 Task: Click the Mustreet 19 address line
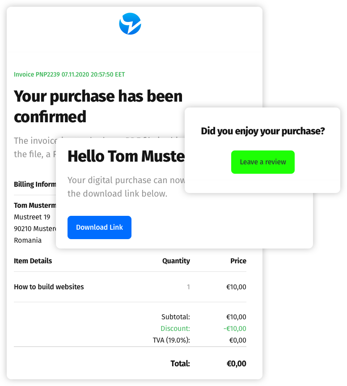tap(32, 217)
